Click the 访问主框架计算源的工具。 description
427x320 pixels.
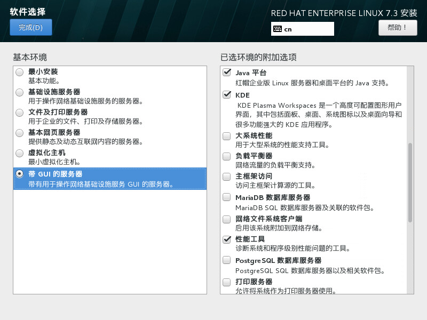click(x=275, y=186)
